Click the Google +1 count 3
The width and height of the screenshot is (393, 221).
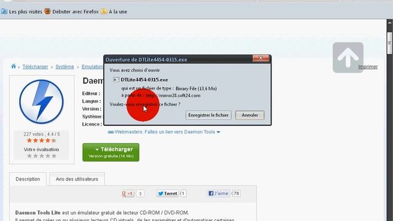tap(141, 193)
